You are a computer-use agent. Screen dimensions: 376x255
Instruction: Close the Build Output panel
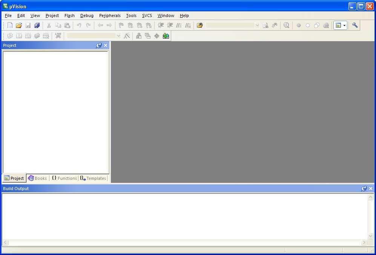pos(371,189)
